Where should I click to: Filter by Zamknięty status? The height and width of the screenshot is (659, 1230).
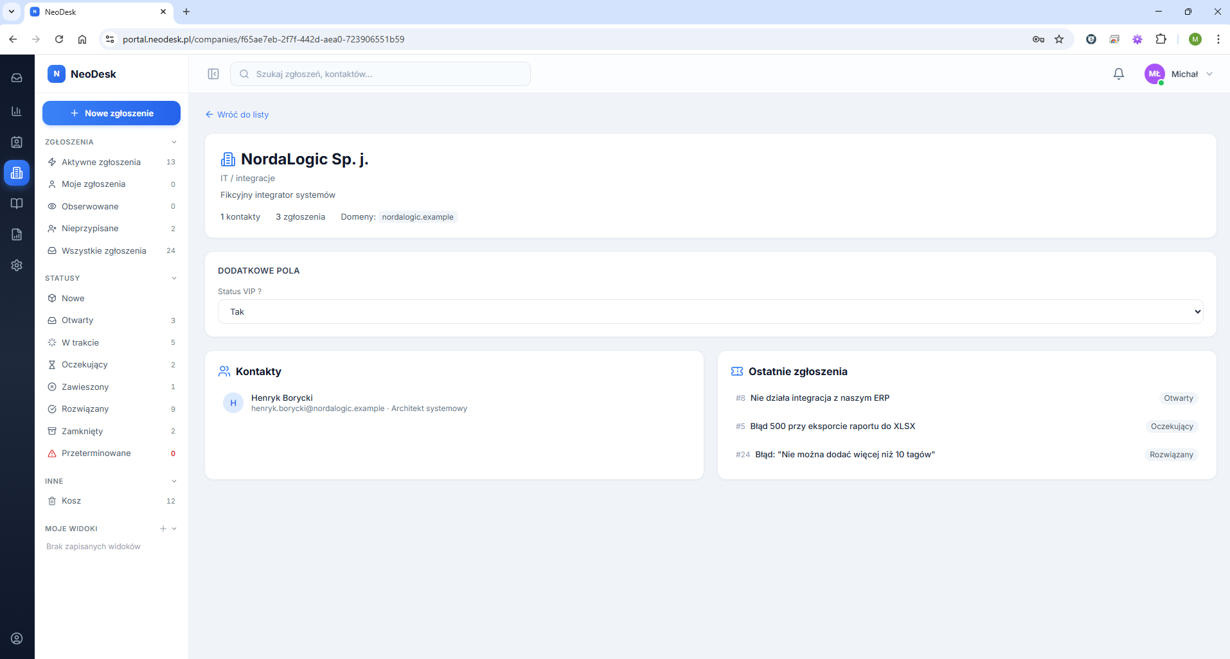[x=111, y=431]
